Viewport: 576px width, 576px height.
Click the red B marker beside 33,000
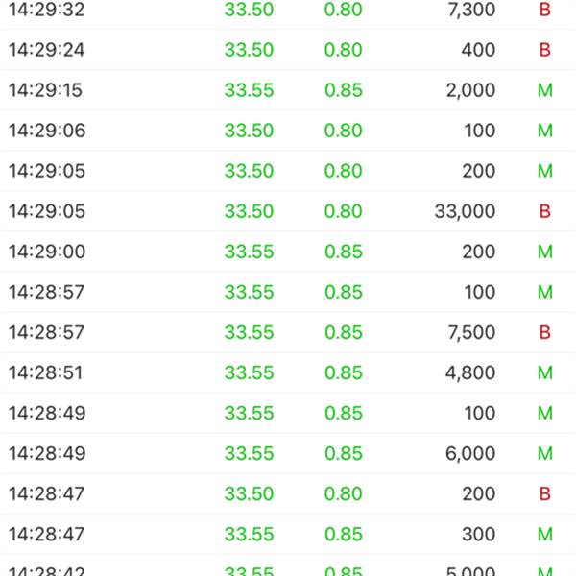[x=545, y=211]
